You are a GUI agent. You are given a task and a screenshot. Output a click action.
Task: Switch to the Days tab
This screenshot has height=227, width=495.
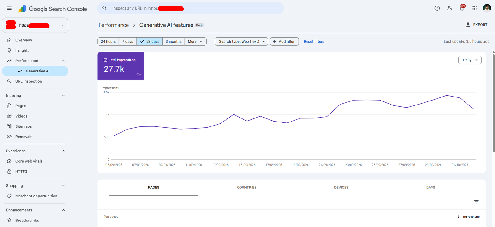point(431,188)
